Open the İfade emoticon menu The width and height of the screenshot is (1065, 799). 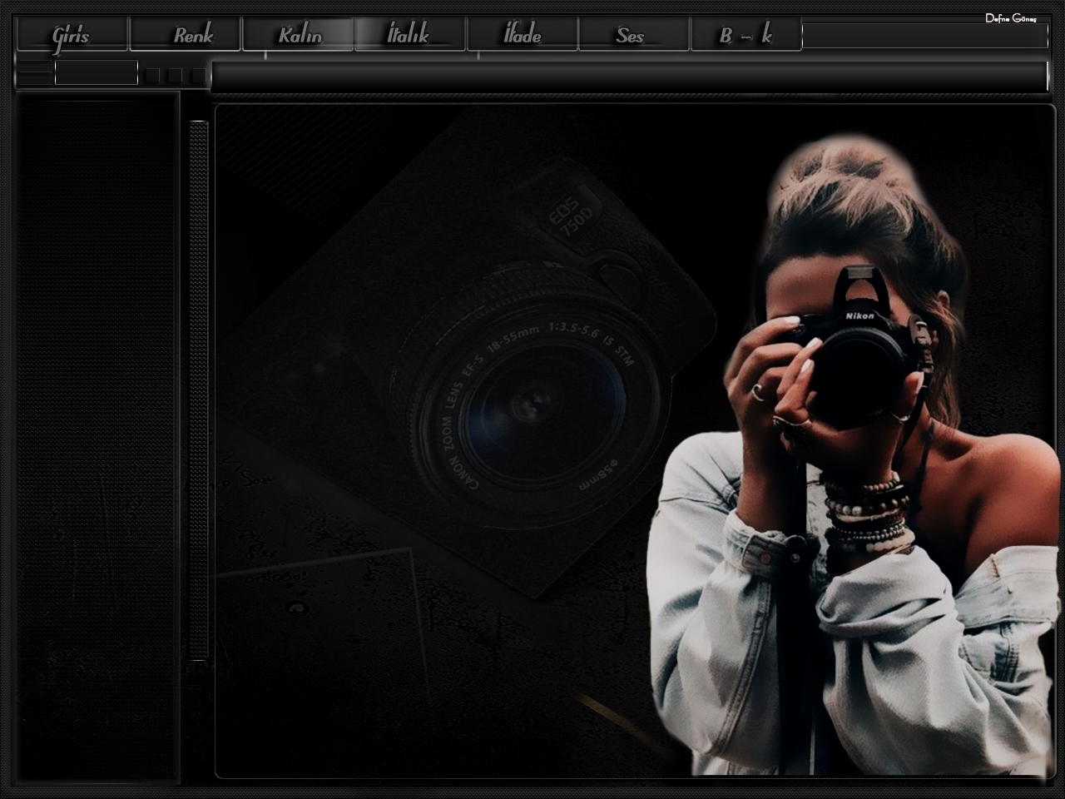(523, 35)
